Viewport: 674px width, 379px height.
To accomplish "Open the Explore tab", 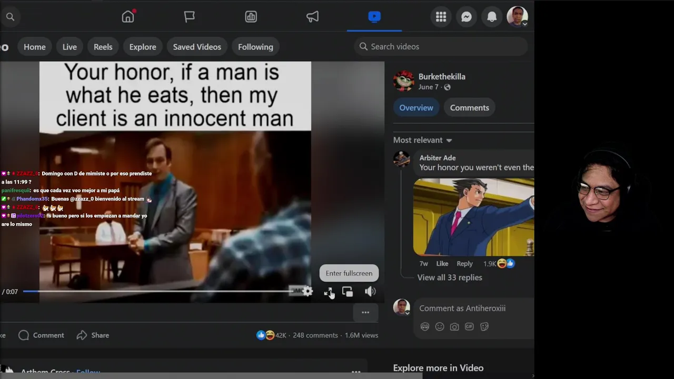I will [143, 47].
